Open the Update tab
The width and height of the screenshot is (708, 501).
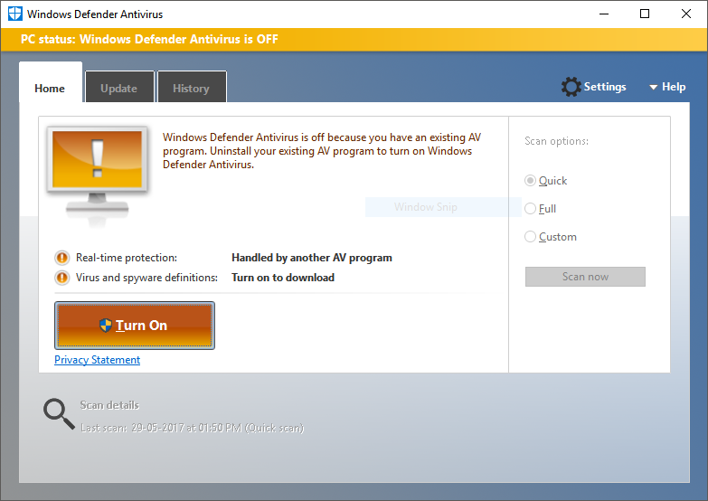pos(119,87)
